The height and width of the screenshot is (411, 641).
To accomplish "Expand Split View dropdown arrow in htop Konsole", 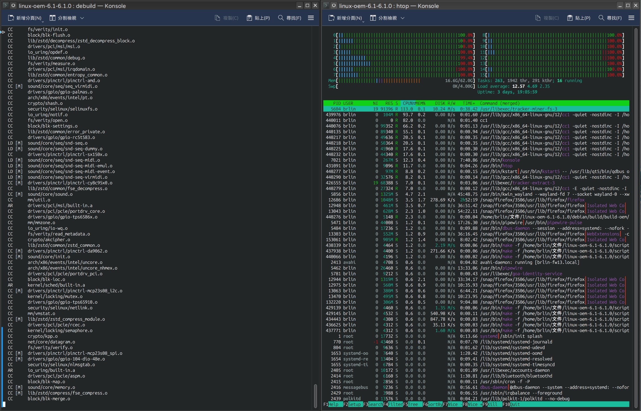I will [403, 18].
